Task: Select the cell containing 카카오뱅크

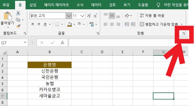Action: (50, 90)
